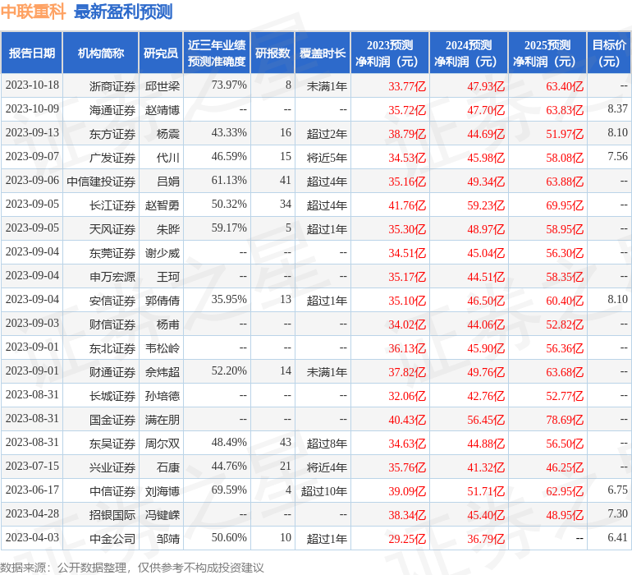Click 2023 profit forecast 38.79亿
632x575 pixels.
pos(407,134)
